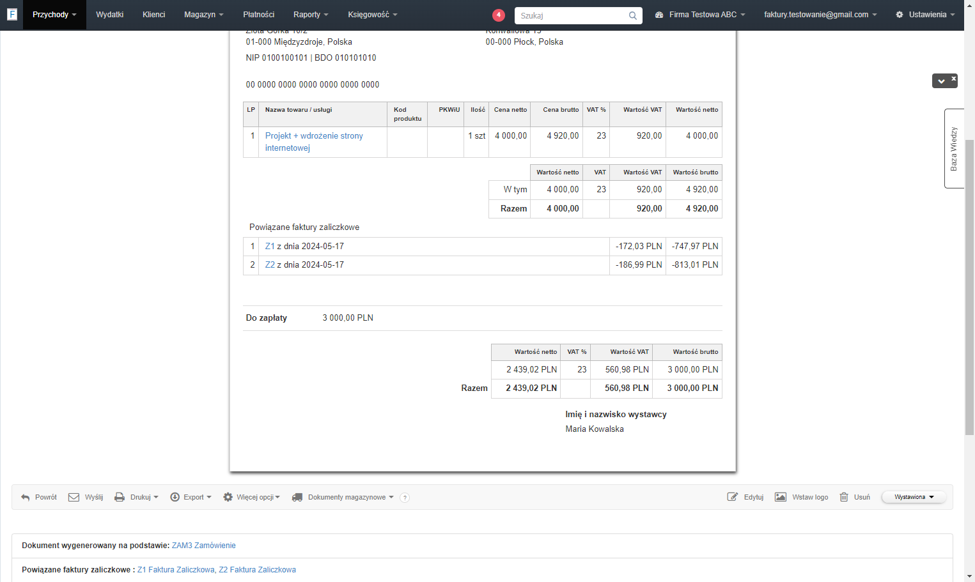Open the help question mark icon

[x=405, y=498]
